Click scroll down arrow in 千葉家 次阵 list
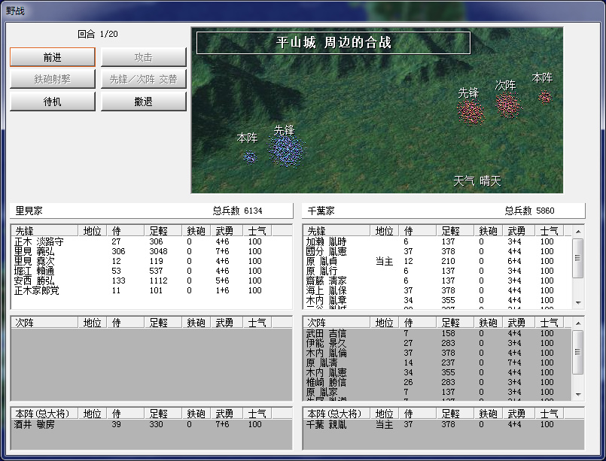Viewport: 606px width, 461px height. click(x=578, y=394)
